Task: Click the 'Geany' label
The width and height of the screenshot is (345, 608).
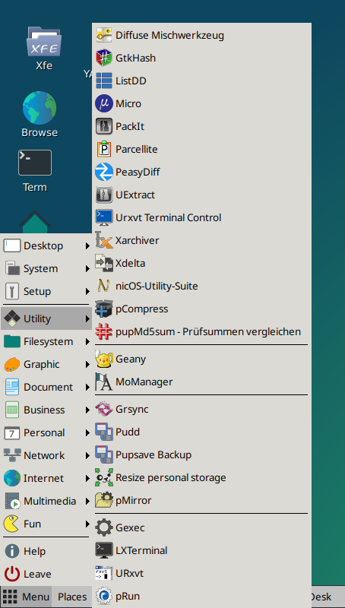Action: [x=131, y=359]
